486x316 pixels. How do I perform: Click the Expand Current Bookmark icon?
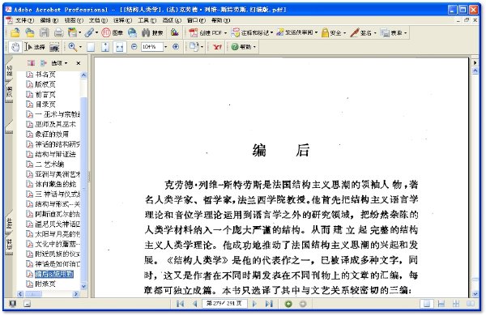point(43,63)
